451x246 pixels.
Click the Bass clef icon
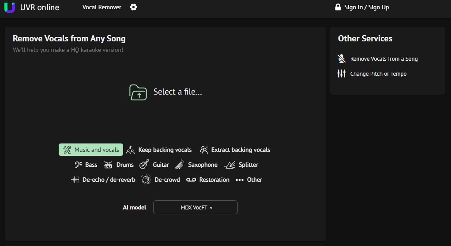point(78,165)
